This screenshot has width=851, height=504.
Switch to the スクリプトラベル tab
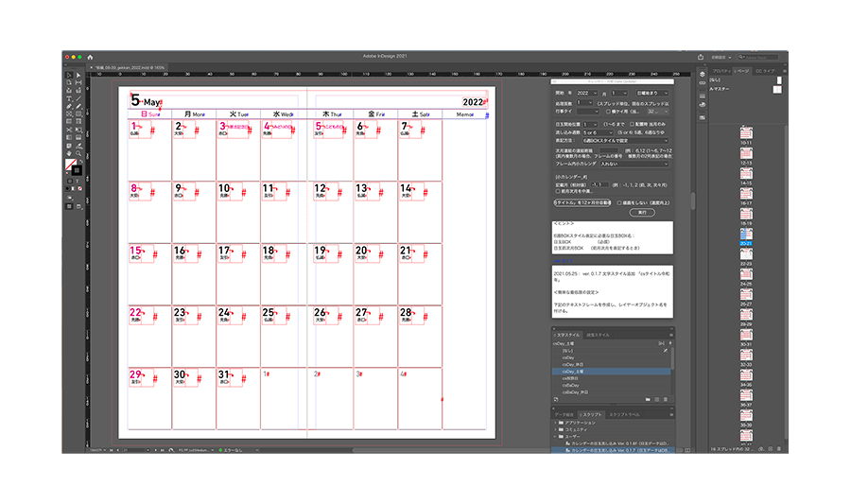coord(624,414)
